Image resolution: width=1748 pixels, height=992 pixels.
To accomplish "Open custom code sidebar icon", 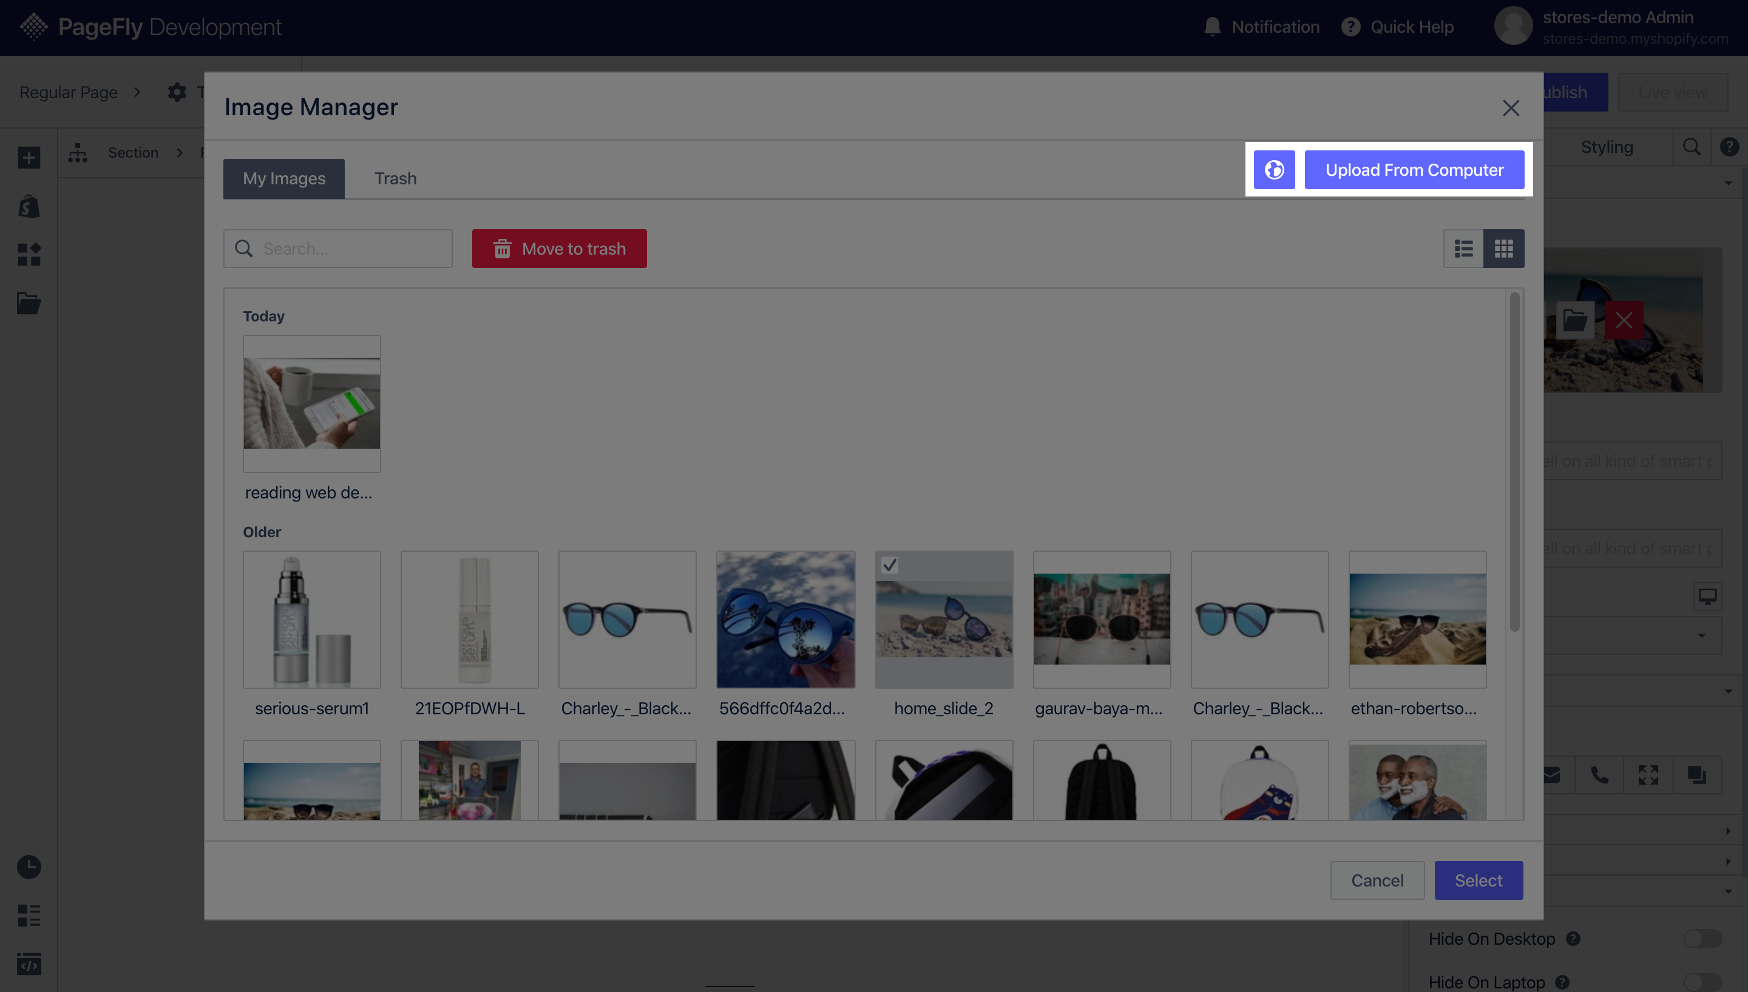I will tap(29, 964).
